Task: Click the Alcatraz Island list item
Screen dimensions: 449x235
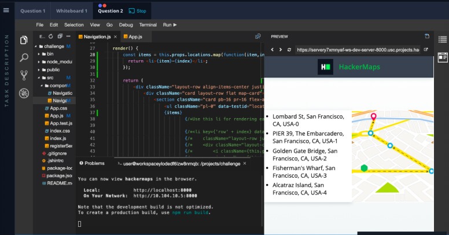Action: coord(300,189)
